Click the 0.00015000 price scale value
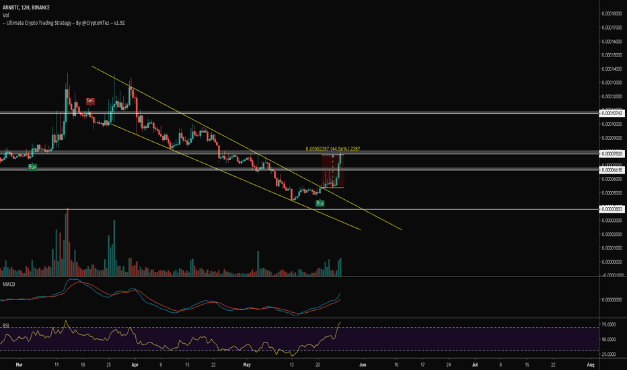Image resolution: width=627 pixels, height=370 pixels. coord(612,55)
